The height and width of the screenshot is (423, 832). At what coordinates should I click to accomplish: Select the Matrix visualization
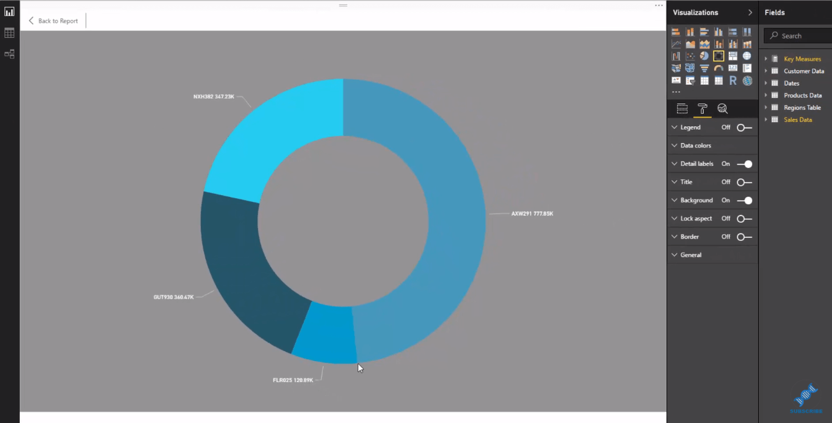[719, 81]
